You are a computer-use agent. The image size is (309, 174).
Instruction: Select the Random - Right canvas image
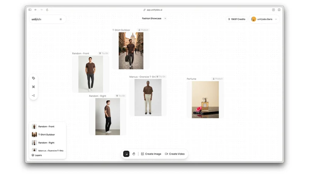click(x=108, y=117)
